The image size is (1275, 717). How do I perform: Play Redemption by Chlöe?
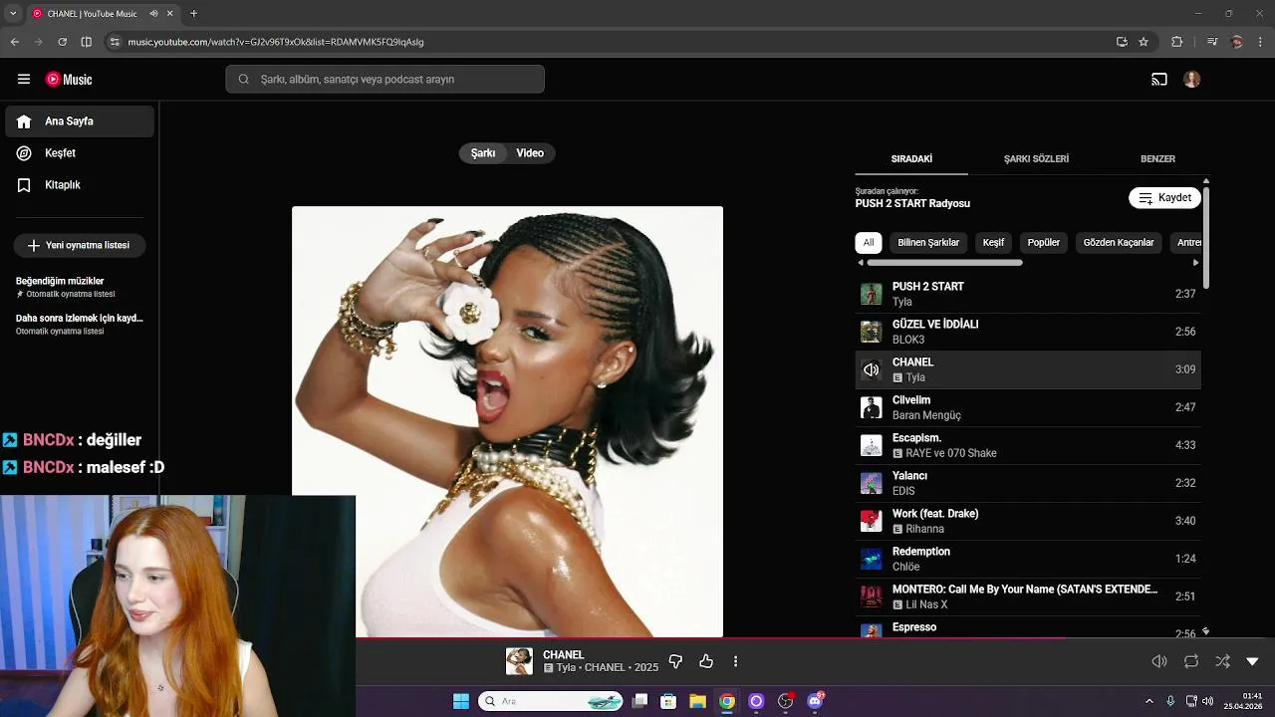tap(1028, 559)
